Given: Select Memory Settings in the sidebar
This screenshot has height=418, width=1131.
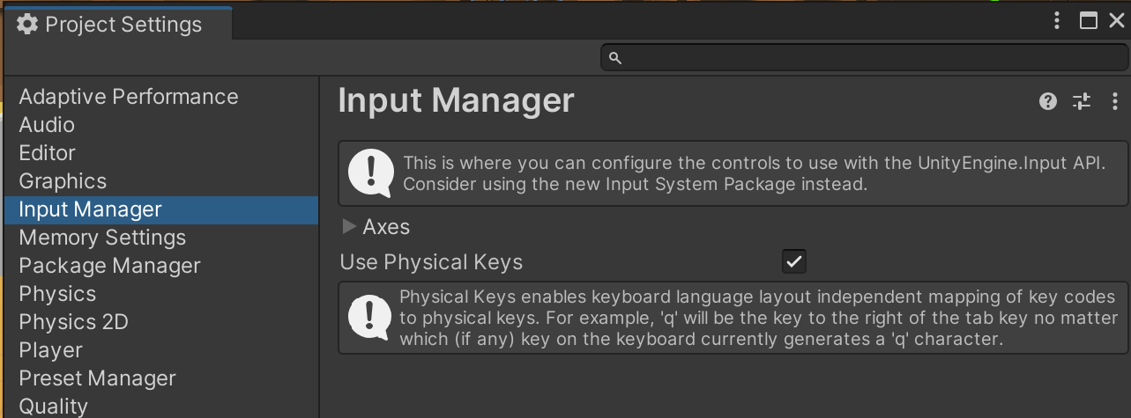Looking at the screenshot, I should coord(102,238).
